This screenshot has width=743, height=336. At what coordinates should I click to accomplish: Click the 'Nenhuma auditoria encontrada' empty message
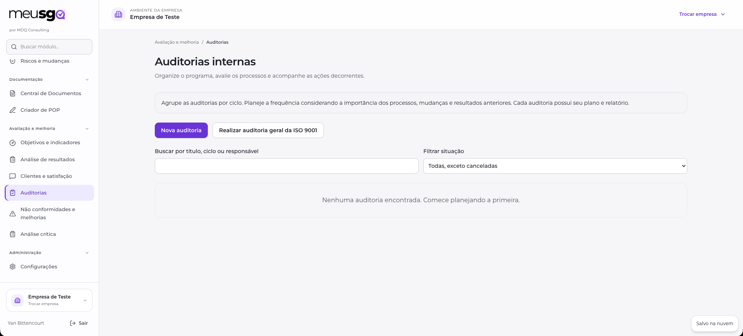[x=421, y=200]
